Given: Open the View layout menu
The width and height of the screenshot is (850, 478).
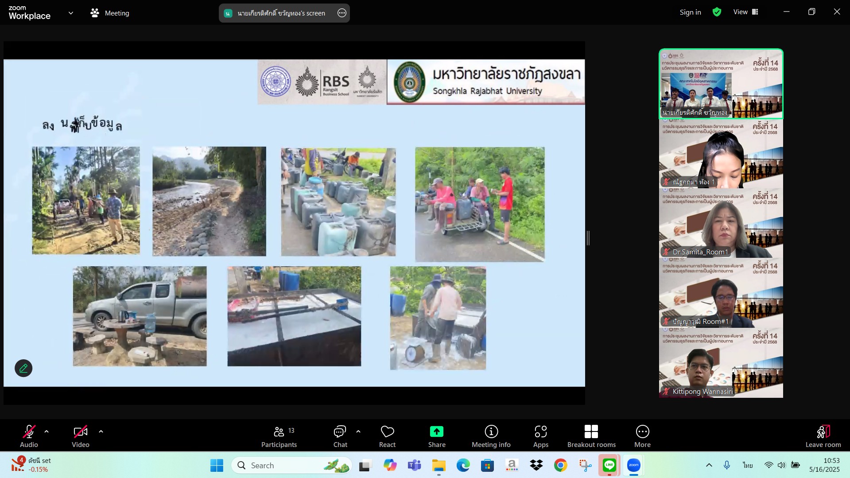Looking at the screenshot, I should tap(746, 12).
